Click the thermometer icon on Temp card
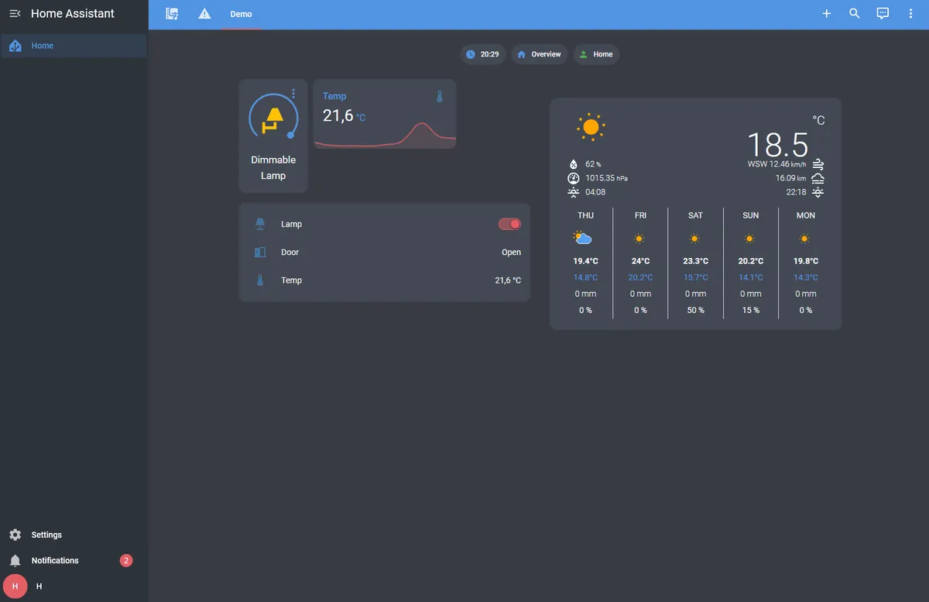The width and height of the screenshot is (929, 602). (x=439, y=97)
